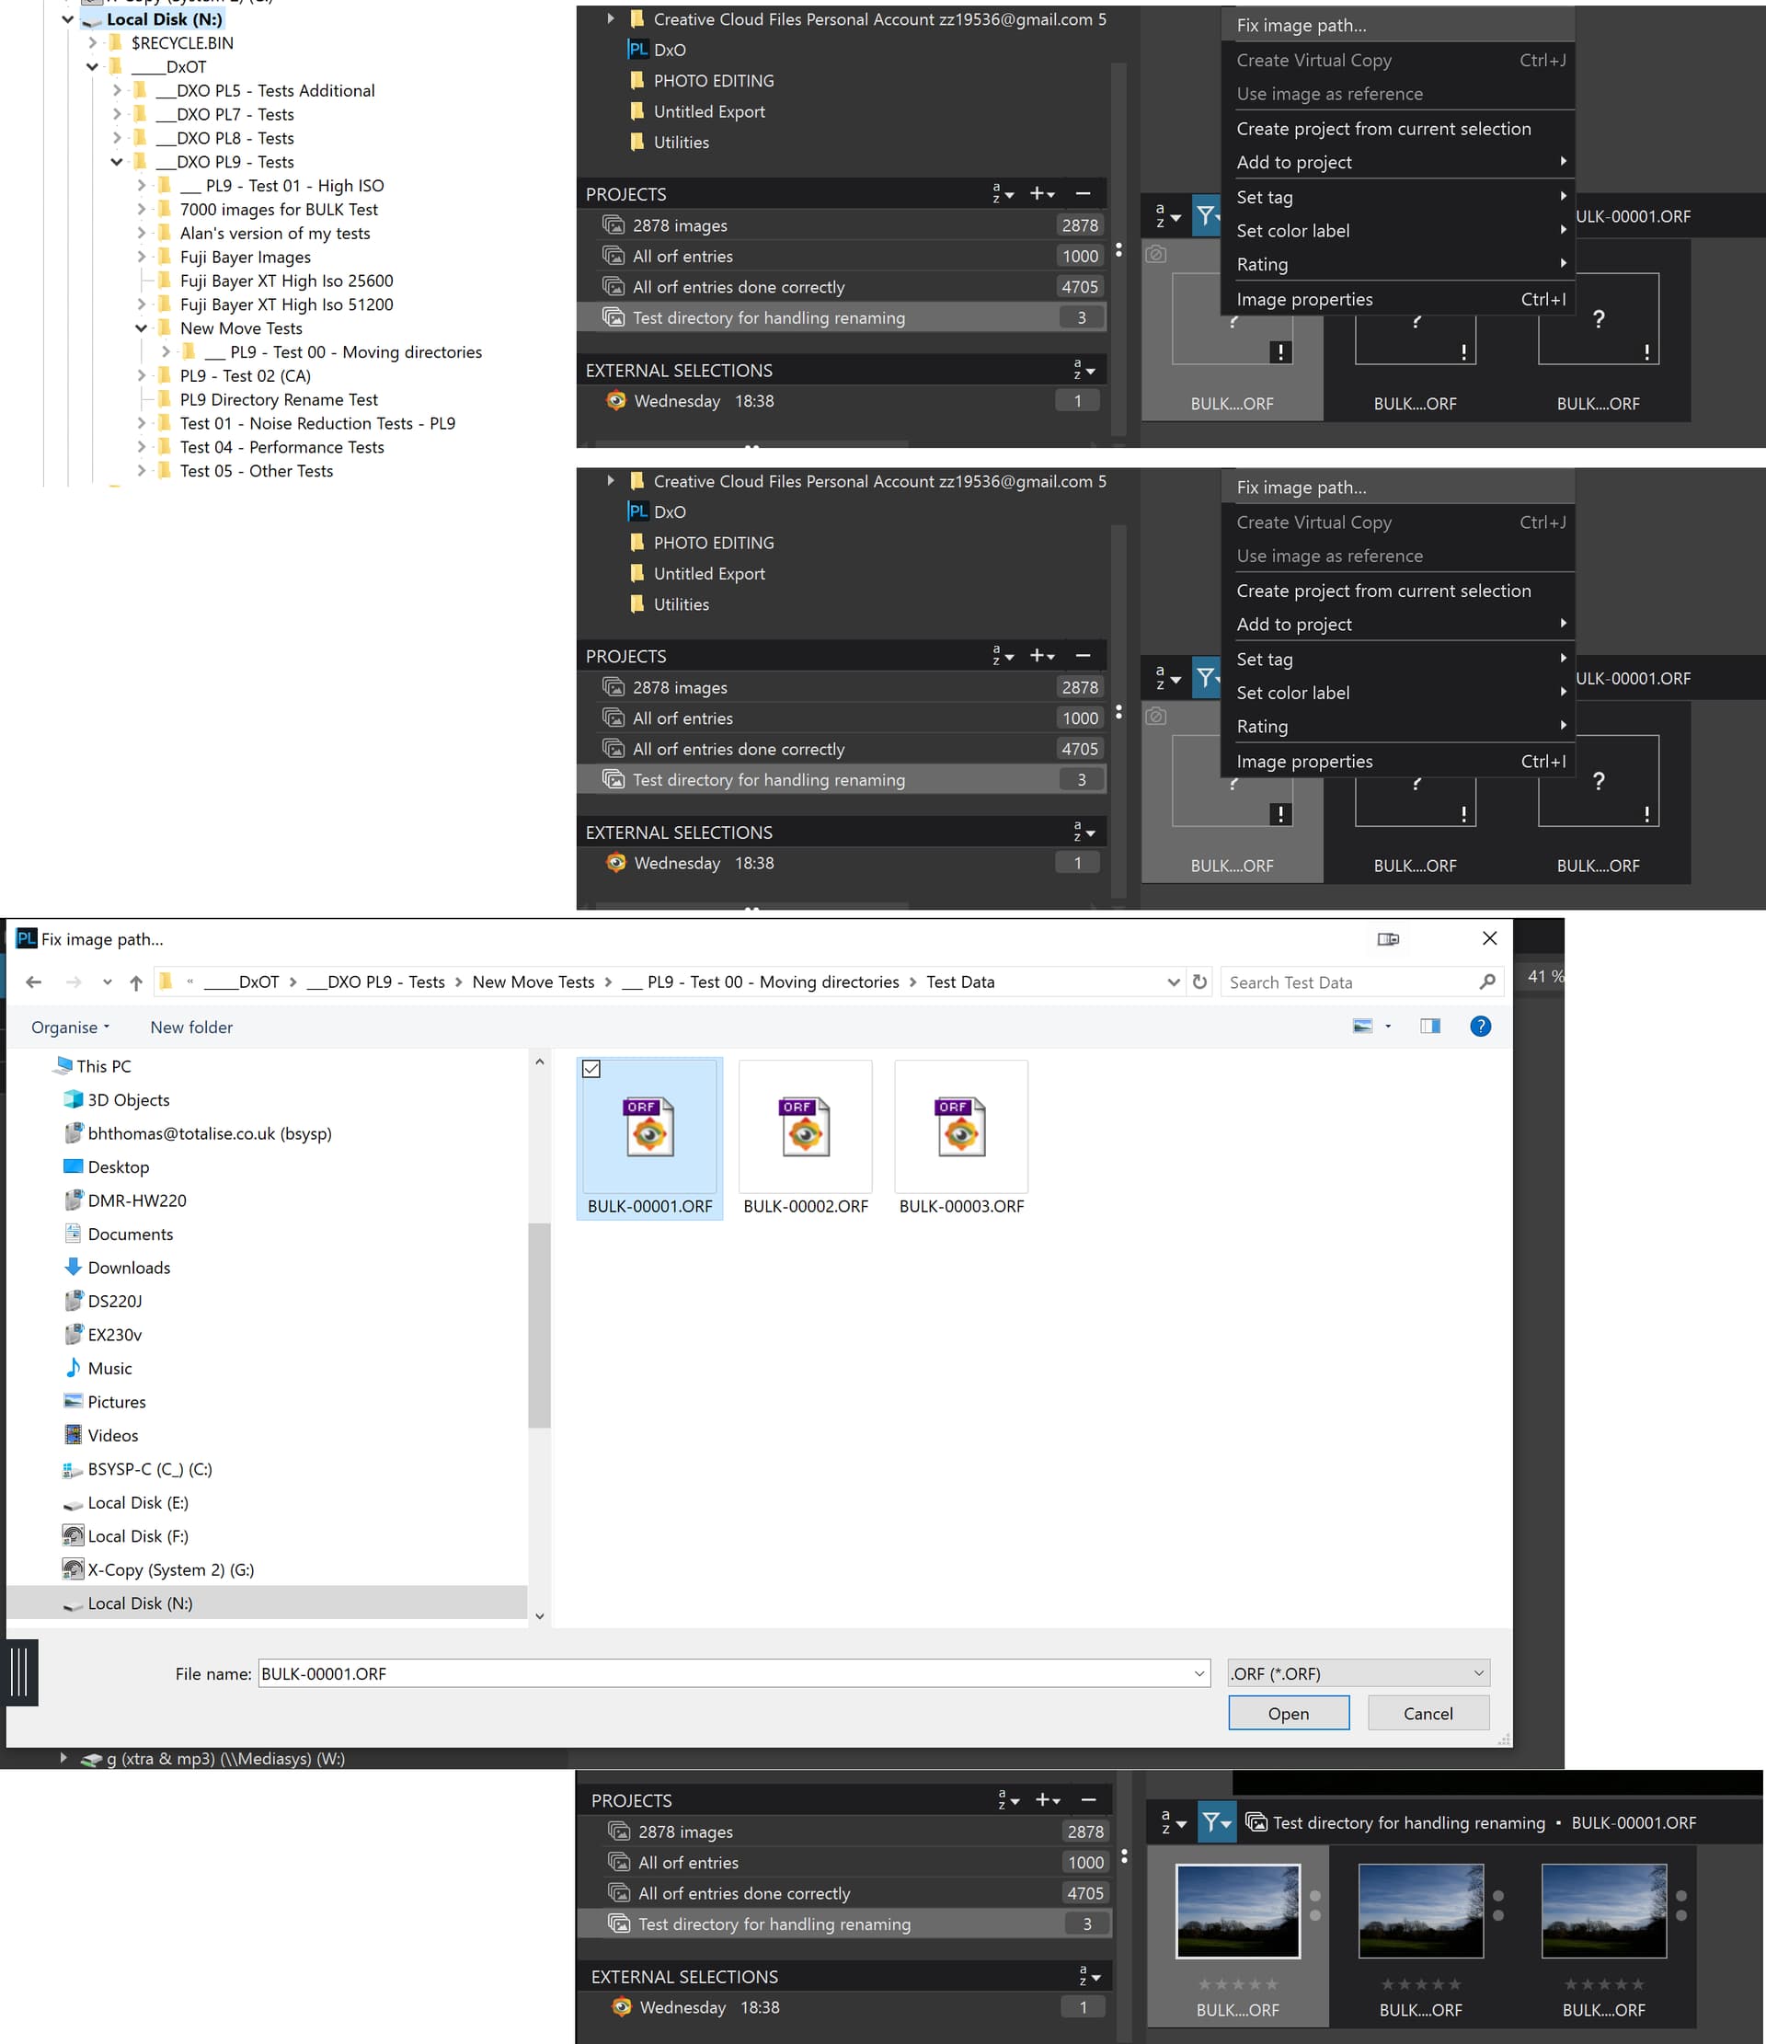Click the New Move Tests breadcrumb in the address bar
The height and width of the screenshot is (2044, 1766).
tap(533, 982)
